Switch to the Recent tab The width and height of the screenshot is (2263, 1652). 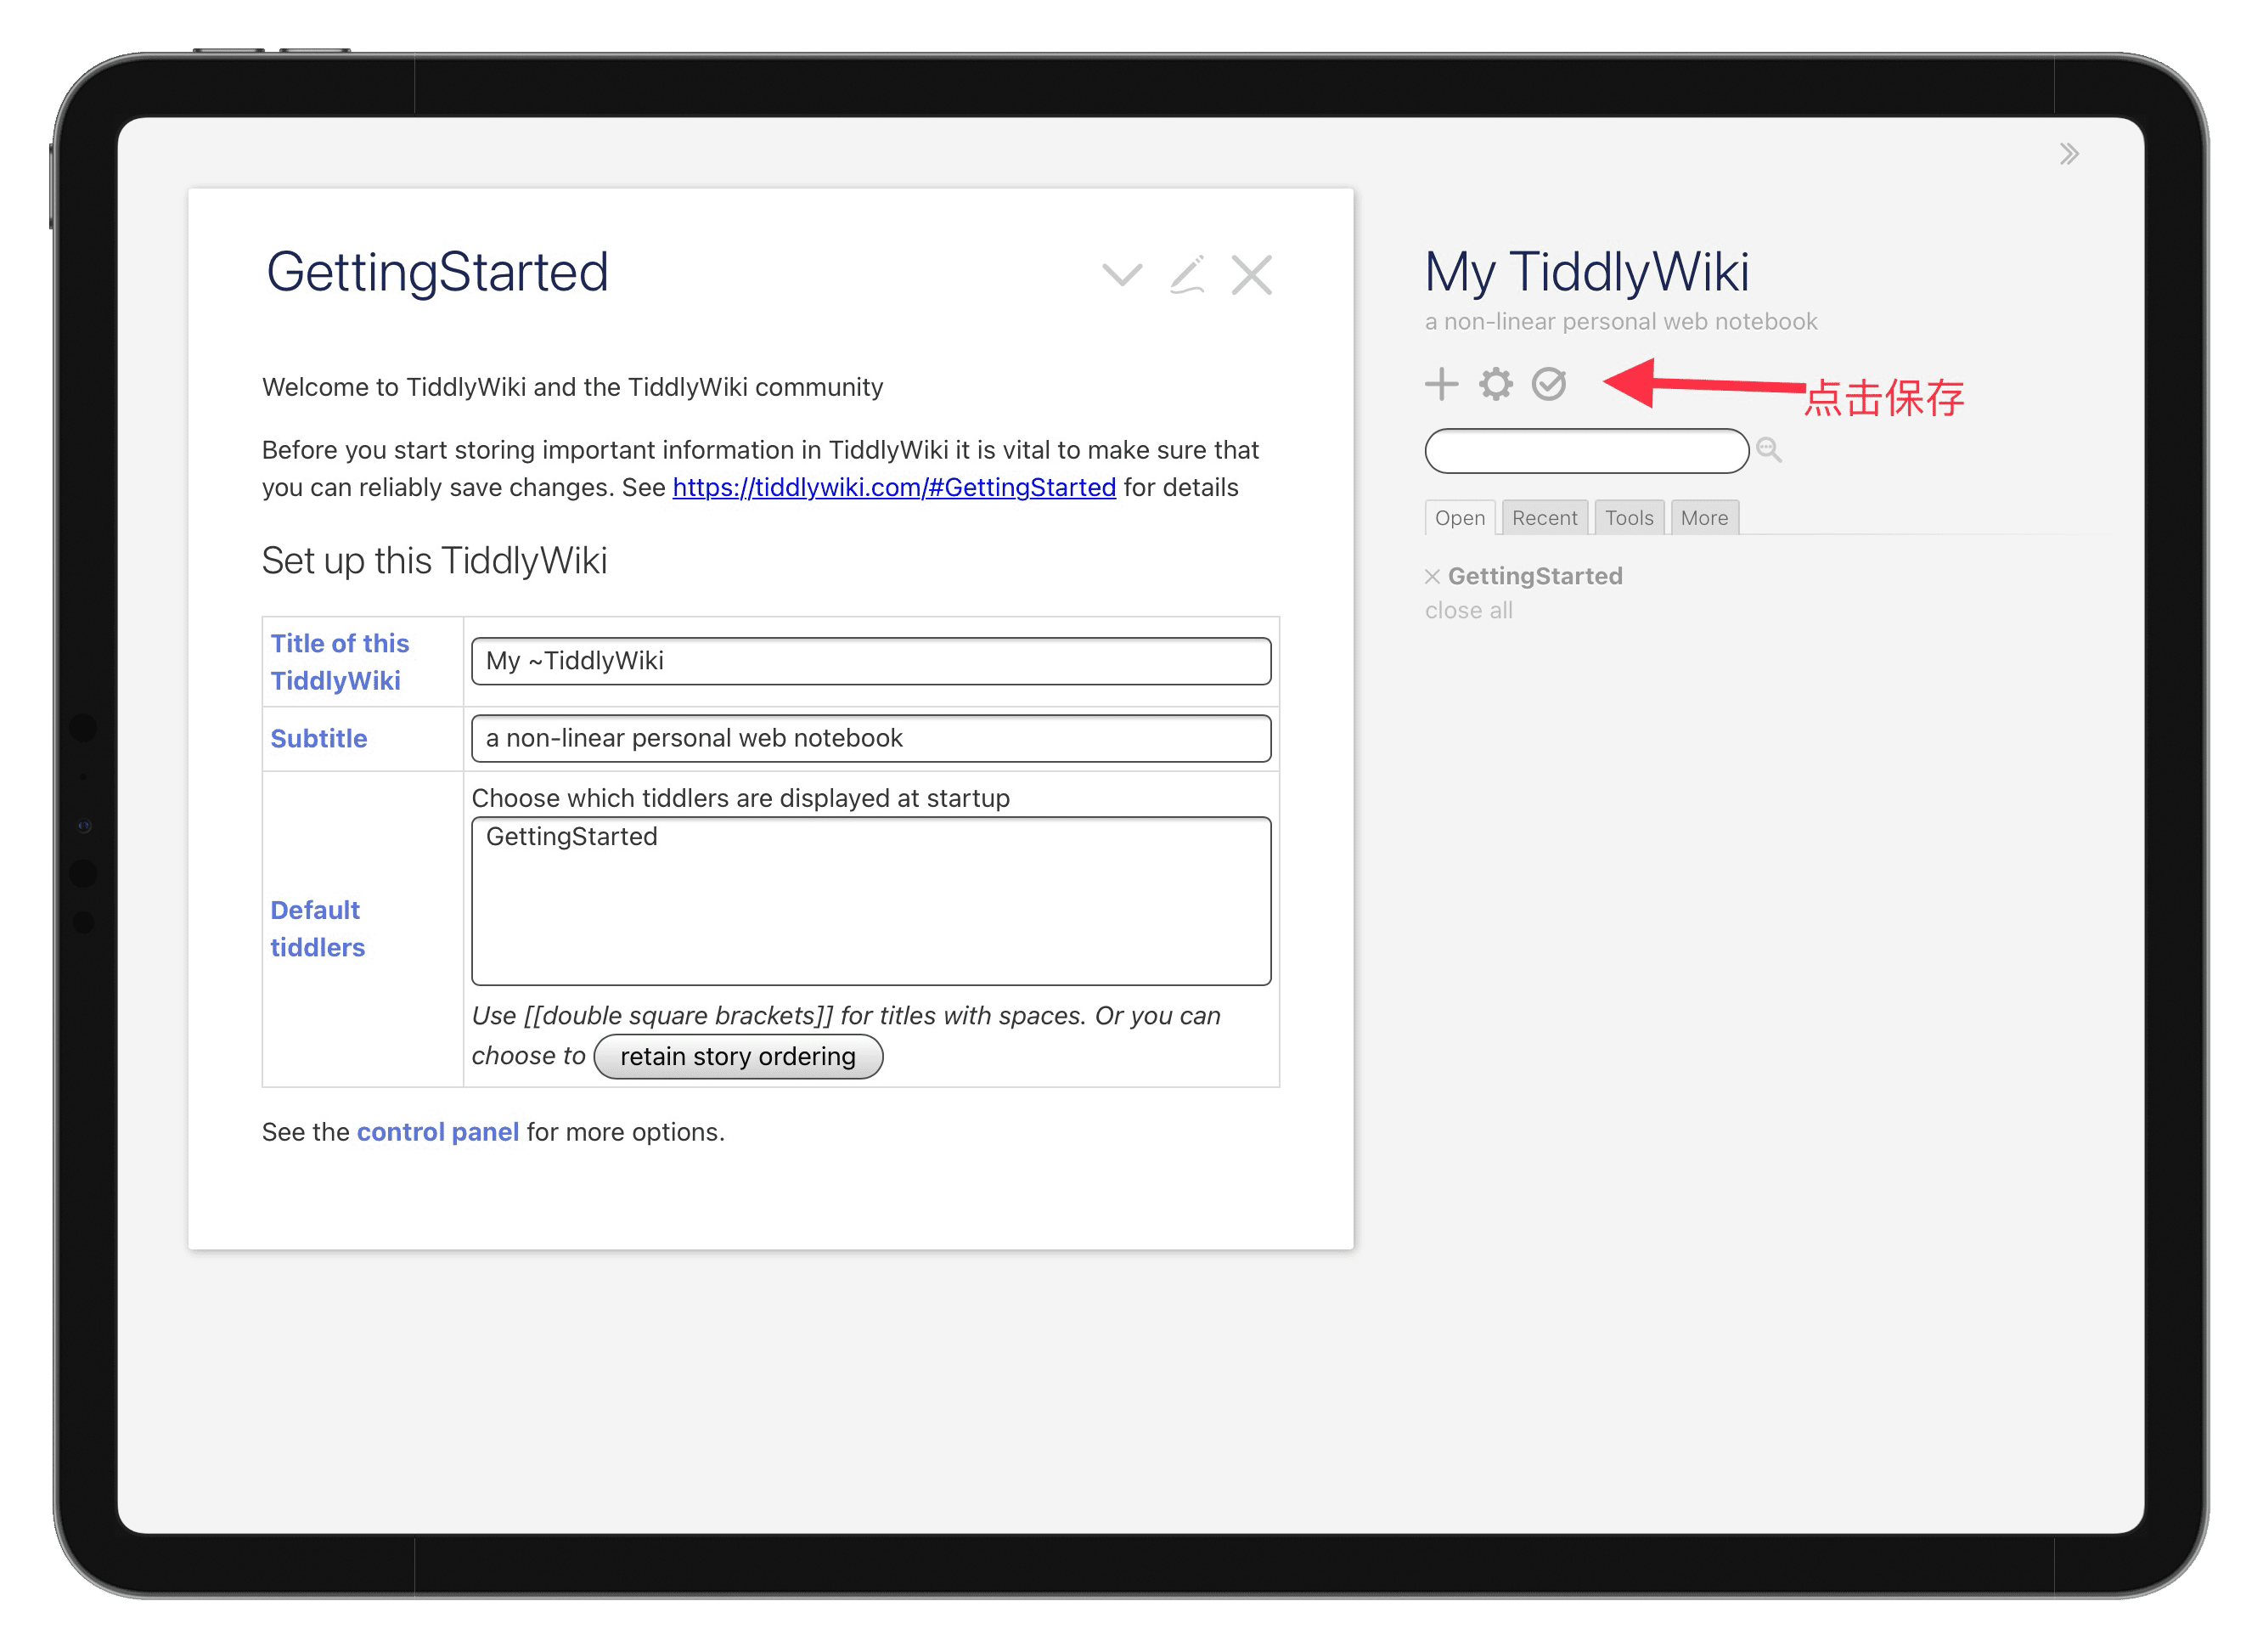click(1545, 518)
